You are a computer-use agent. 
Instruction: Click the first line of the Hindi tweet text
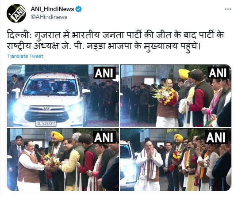click(115, 35)
